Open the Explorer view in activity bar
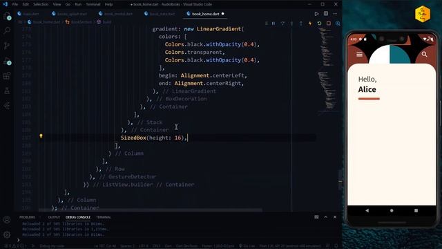 click(x=7, y=16)
